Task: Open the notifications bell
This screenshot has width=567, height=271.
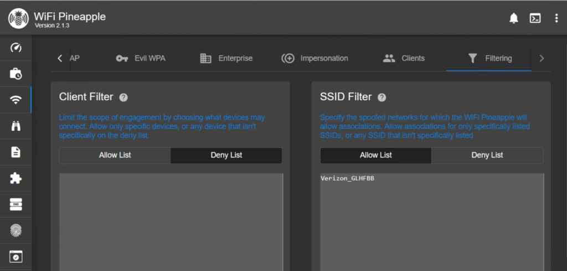Action: (513, 18)
